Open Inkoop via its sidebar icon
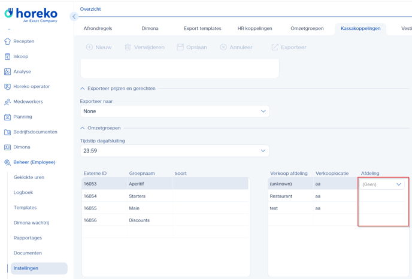The width and height of the screenshot is (412, 279). tap(7, 56)
